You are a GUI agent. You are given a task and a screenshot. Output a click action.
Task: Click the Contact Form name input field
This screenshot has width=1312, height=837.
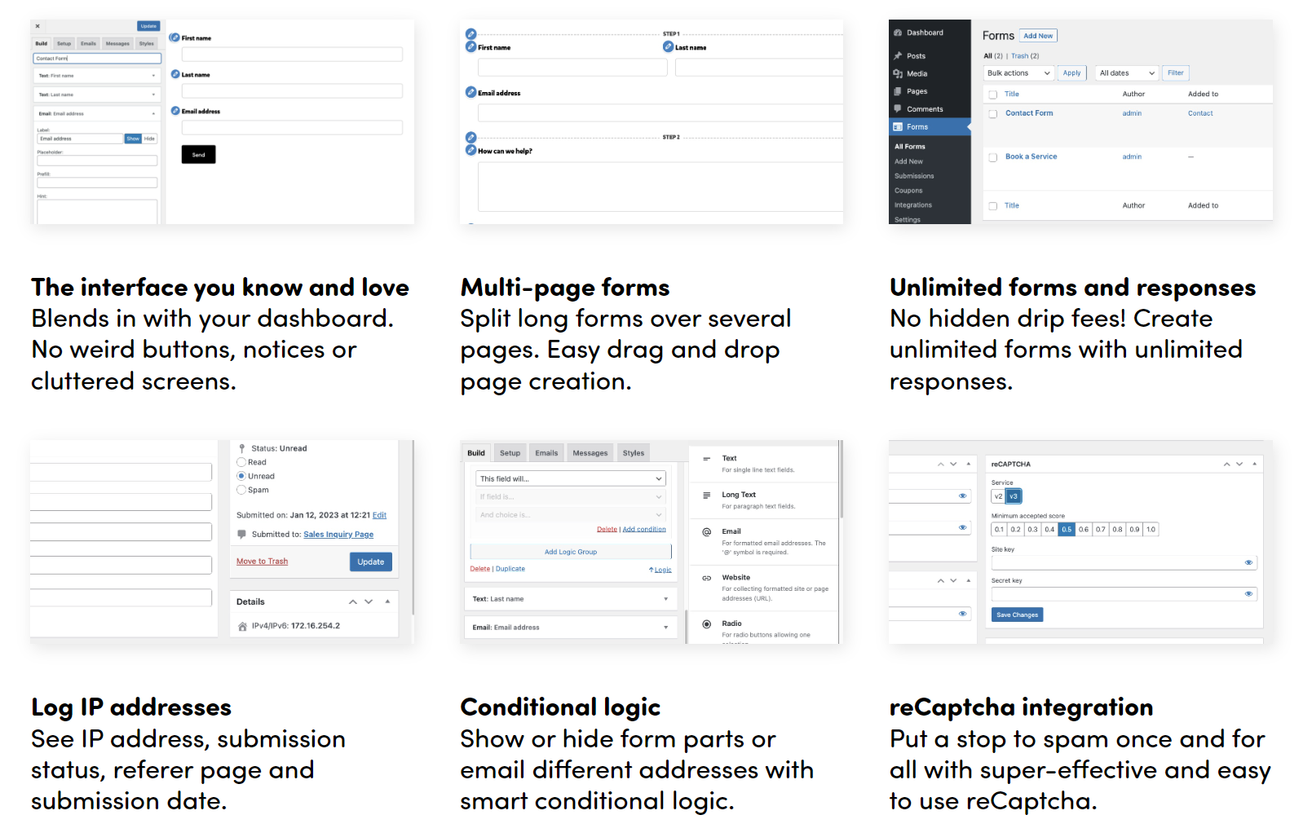pyautogui.click(x=97, y=58)
